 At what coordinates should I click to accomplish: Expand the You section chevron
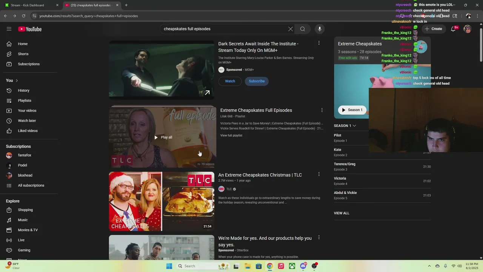click(x=17, y=80)
